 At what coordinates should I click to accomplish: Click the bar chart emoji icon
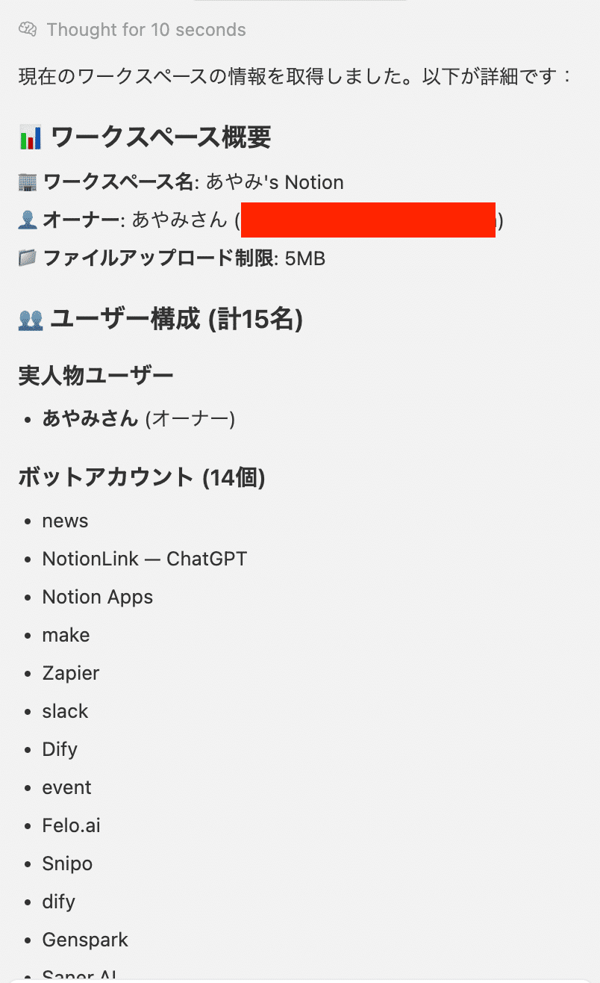pyautogui.click(x=31, y=138)
